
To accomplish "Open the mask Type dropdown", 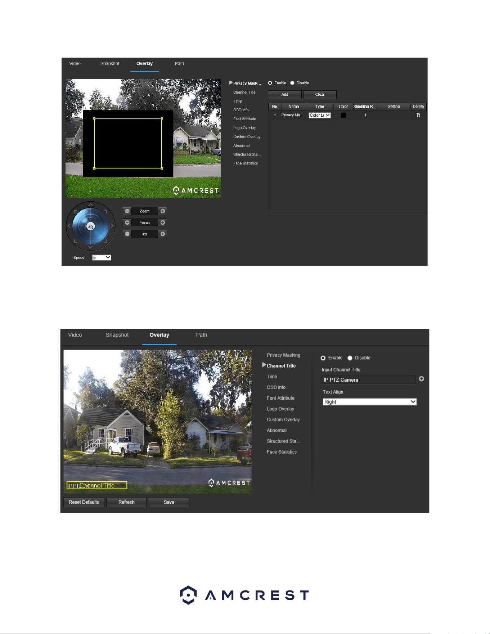I will pyautogui.click(x=320, y=115).
